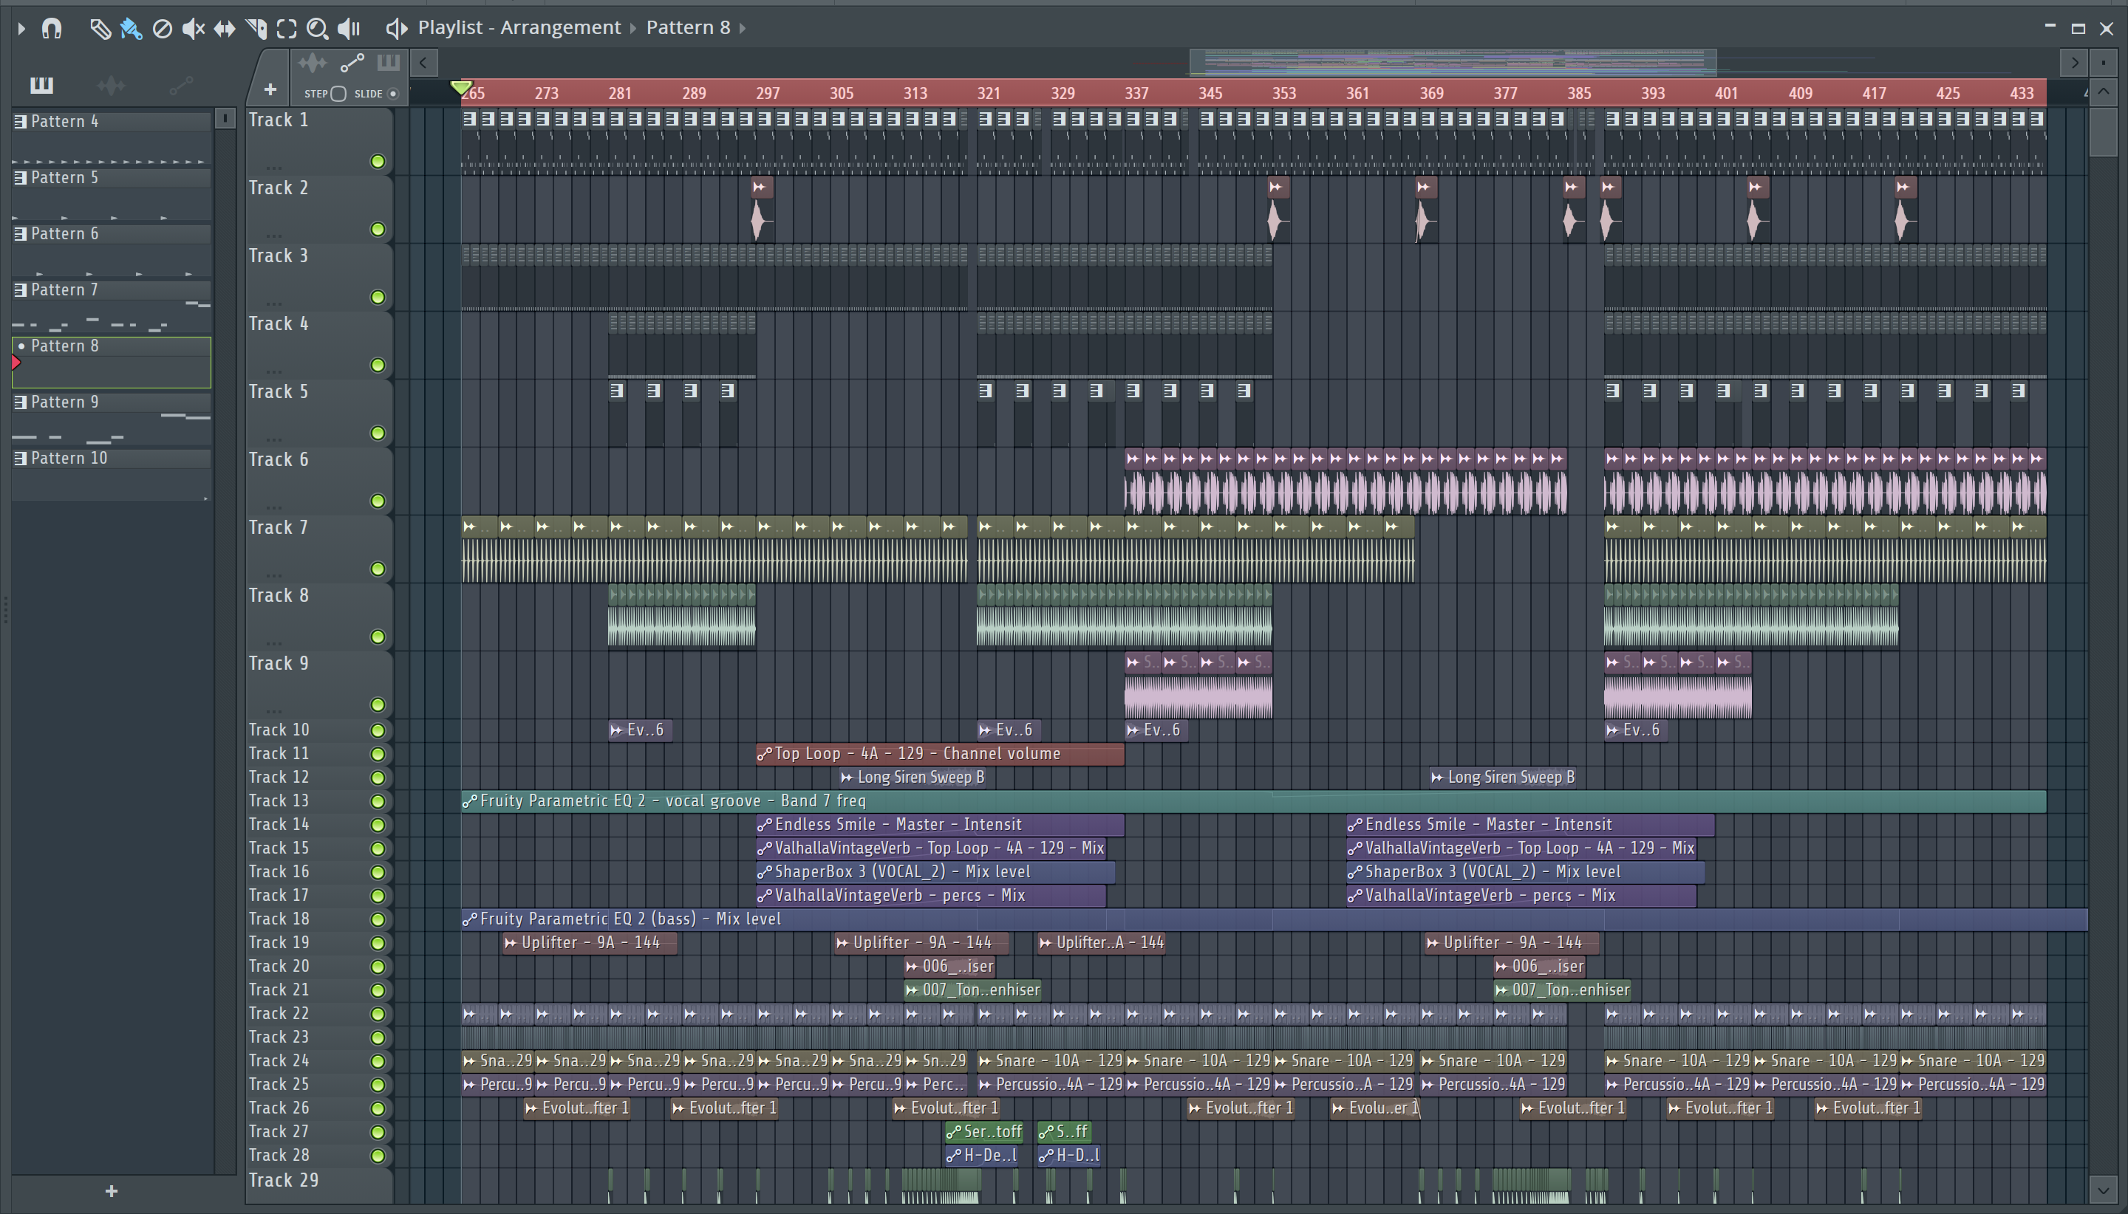Click the speaker icon beside the Playlist title

(x=396, y=30)
